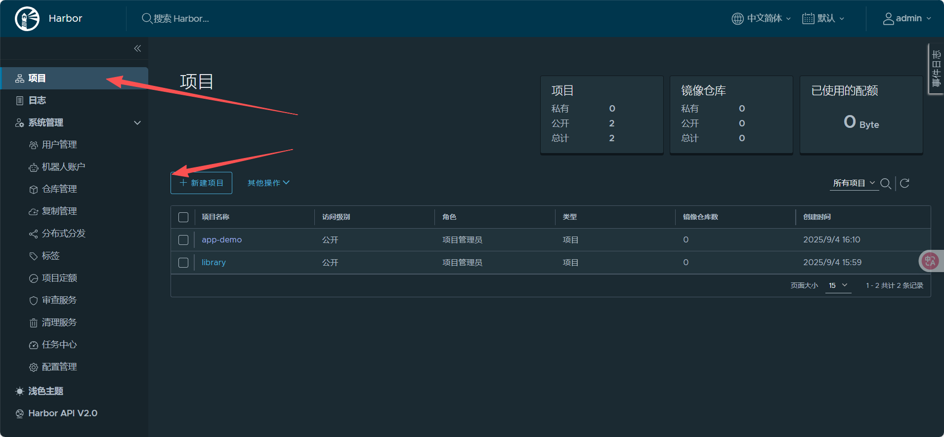Click the 清理服务 trash icon
This screenshot has height=437, width=944.
pyautogui.click(x=33, y=323)
